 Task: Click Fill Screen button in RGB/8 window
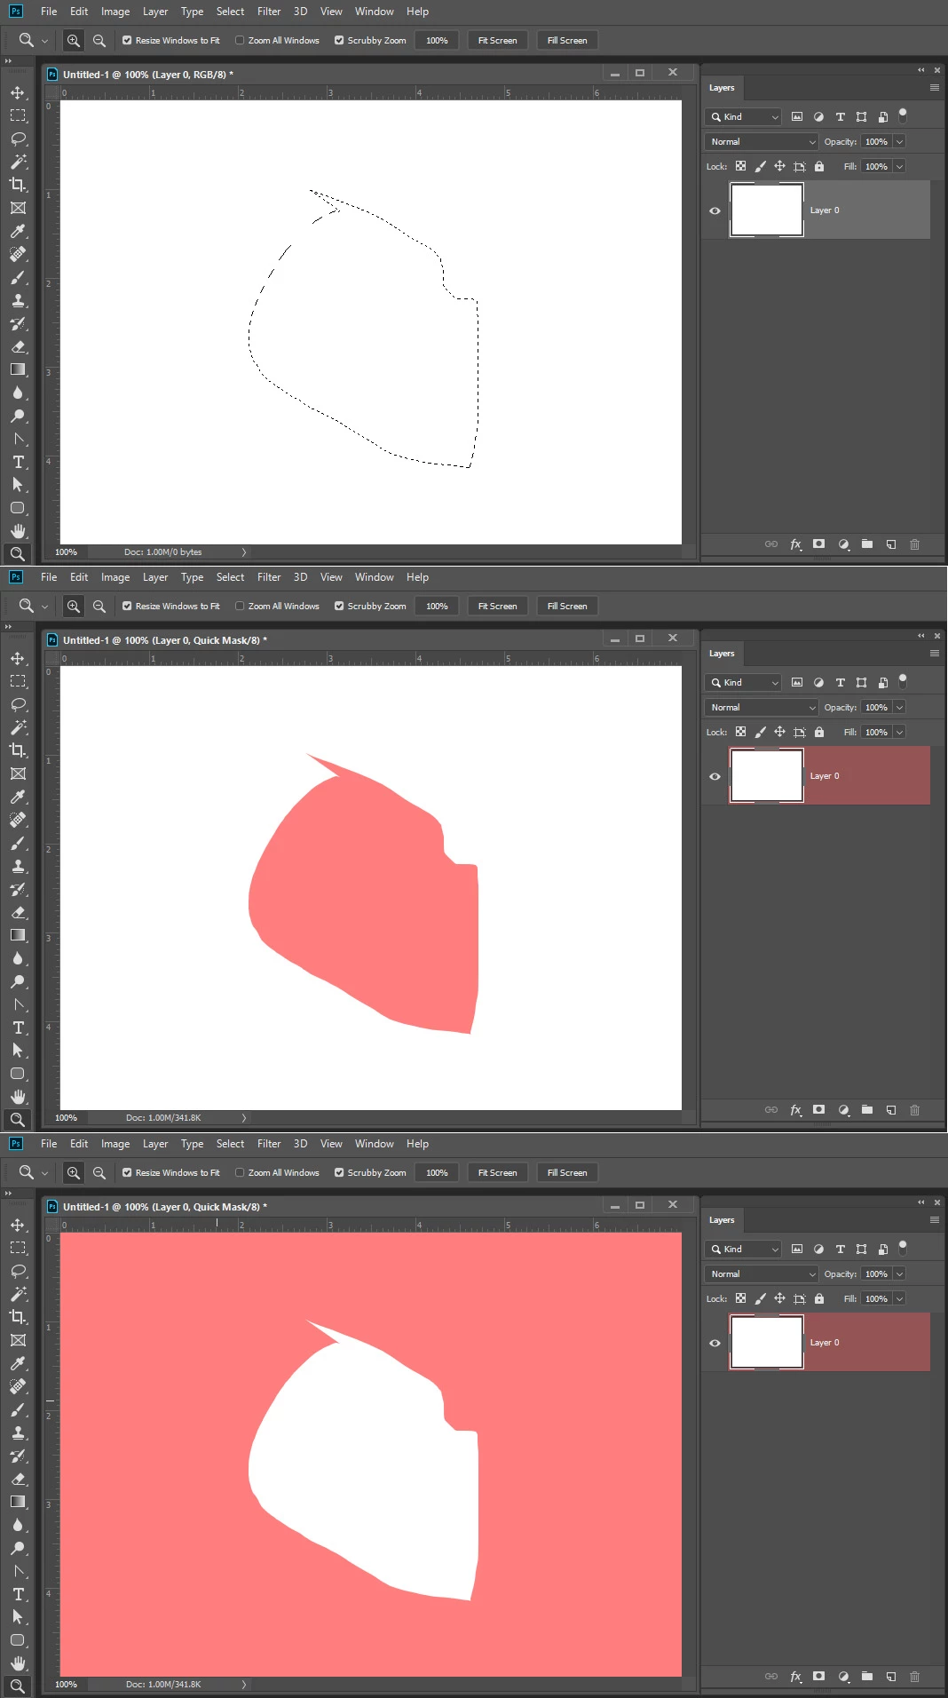click(x=567, y=40)
